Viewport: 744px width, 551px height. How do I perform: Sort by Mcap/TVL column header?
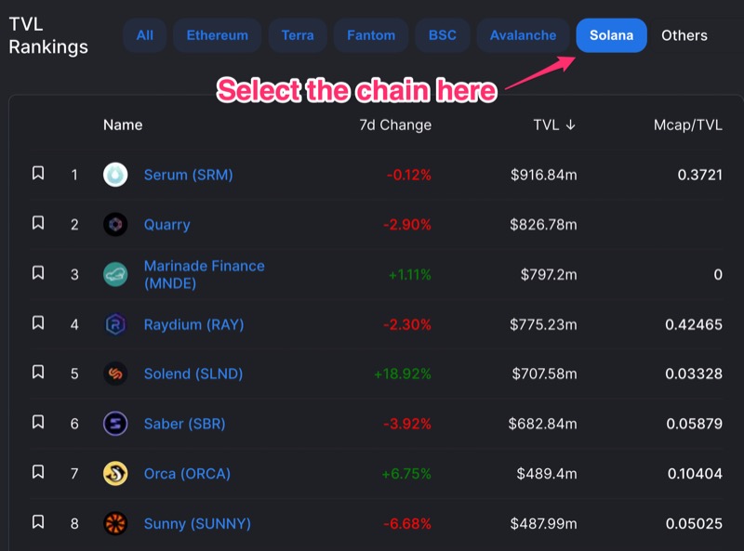pyautogui.click(x=688, y=125)
